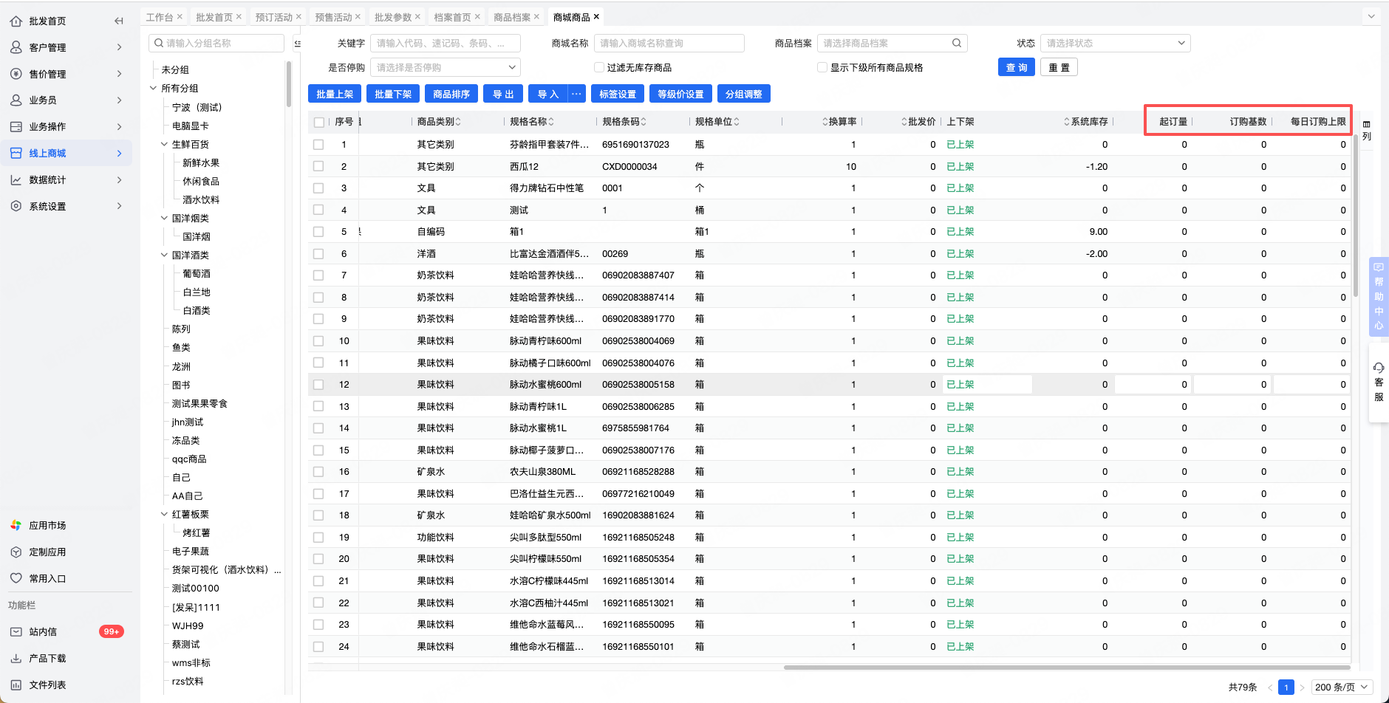This screenshot has height=703, width=1389.
Task: Open the 状态 dropdown
Action: tap(1115, 43)
